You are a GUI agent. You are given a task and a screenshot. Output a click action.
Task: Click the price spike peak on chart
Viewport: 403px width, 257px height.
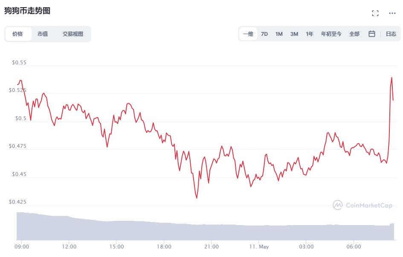click(x=391, y=78)
